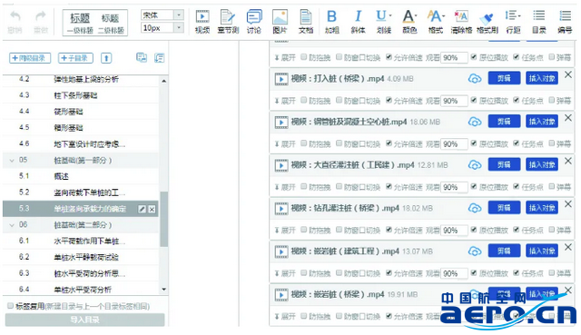
Task: Click the cloud icon next to 打入桩（桥梁）.mp4
Action: coord(475,79)
